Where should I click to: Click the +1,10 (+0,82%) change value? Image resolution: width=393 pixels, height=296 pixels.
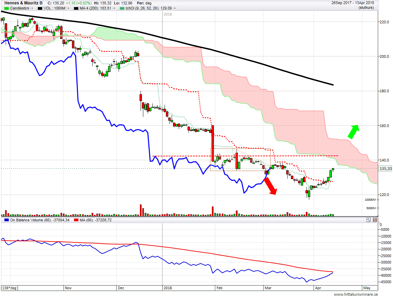pos(79,3)
